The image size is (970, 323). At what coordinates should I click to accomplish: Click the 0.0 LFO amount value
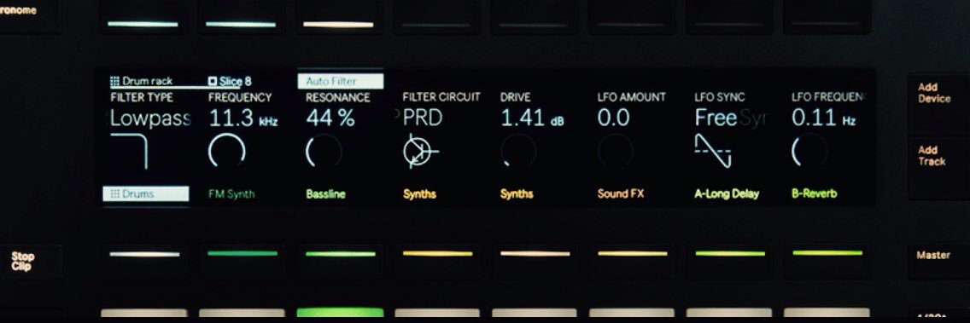coord(613,118)
